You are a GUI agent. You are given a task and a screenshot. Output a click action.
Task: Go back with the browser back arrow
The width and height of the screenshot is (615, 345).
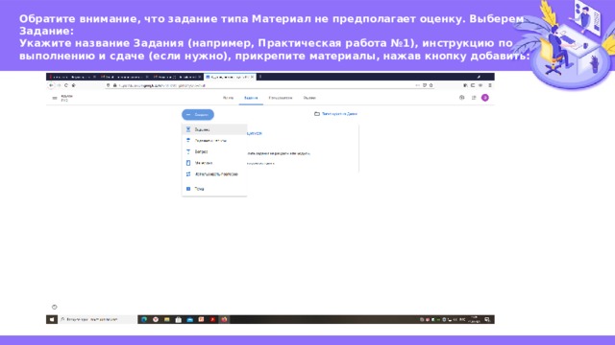(51, 85)
